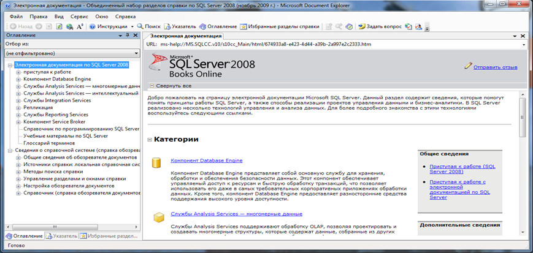Open the URL field dropdown arrow

point(523,45)
